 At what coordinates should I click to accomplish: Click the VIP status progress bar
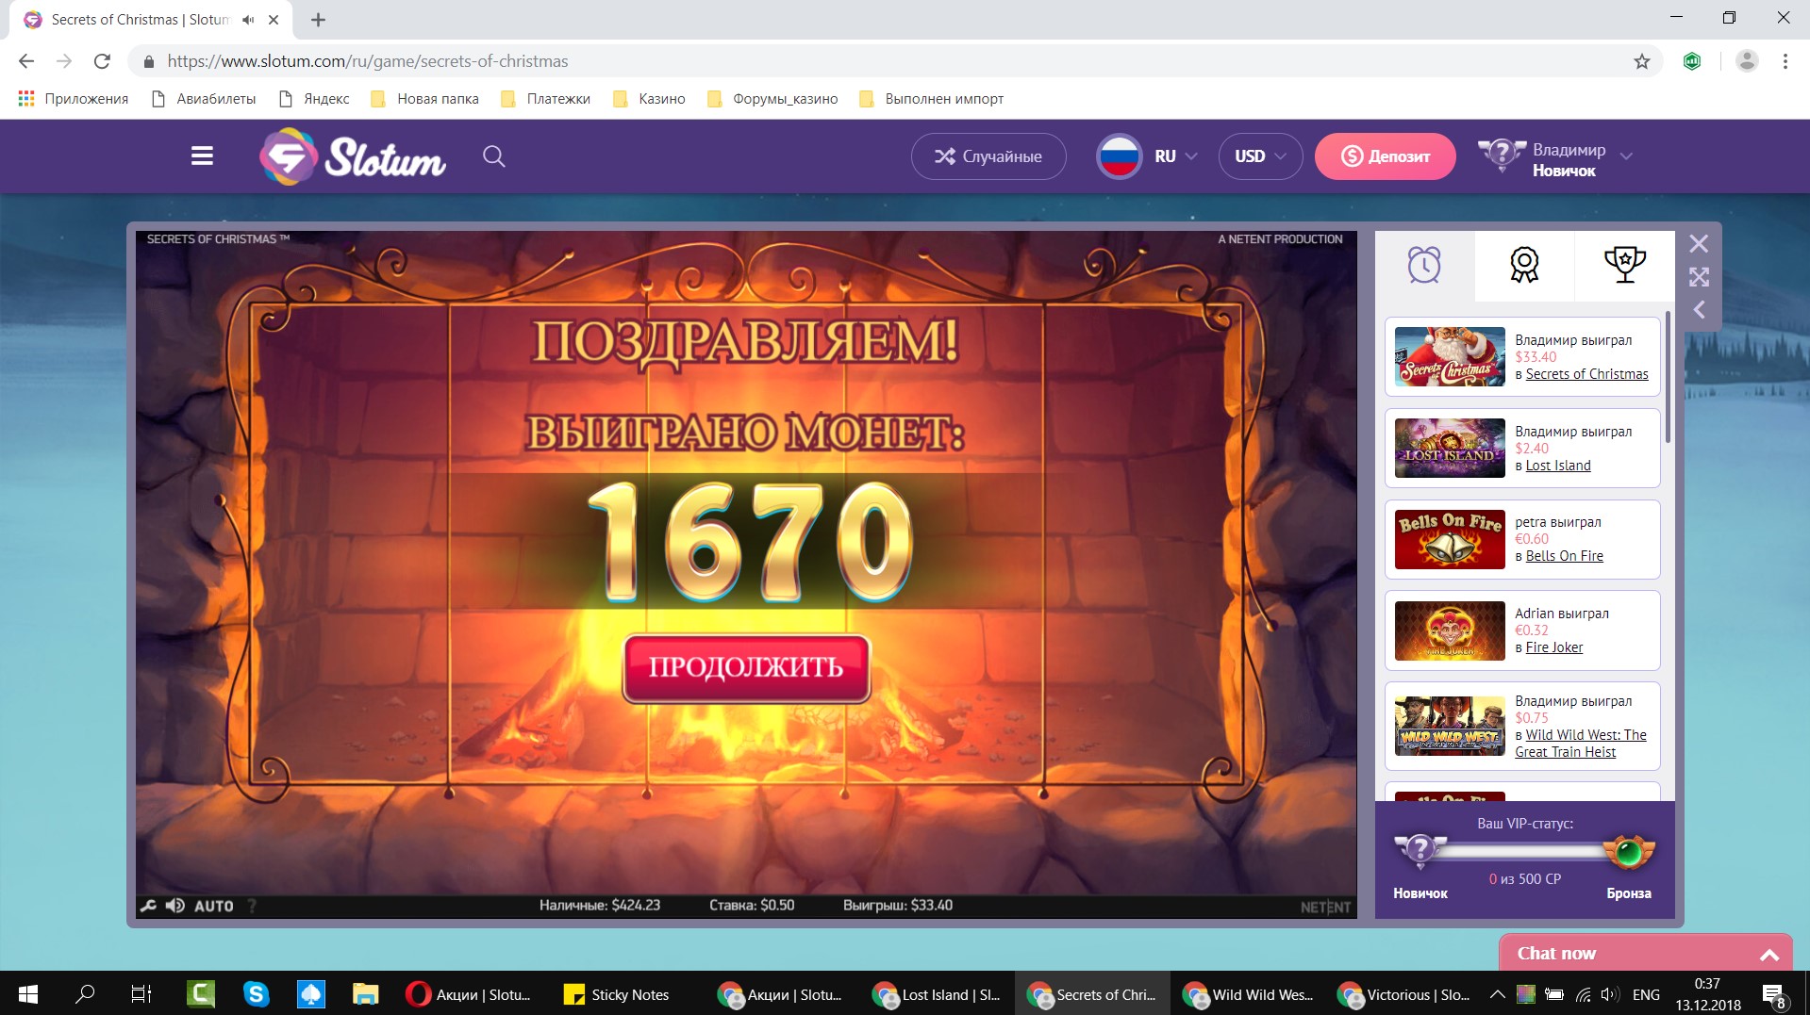[x=1524, y=852]
